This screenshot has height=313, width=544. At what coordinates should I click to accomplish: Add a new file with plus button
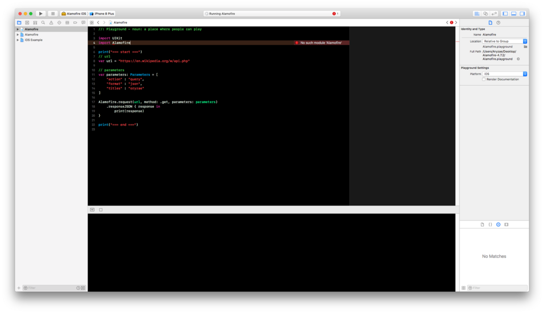point(19,288)
